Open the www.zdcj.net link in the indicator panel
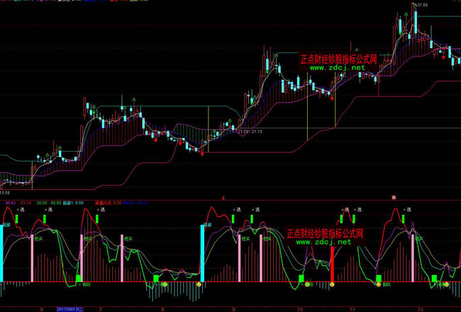Image resolution: width=461 pixels, height=312 pixels. click(323, 242)
